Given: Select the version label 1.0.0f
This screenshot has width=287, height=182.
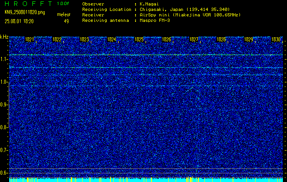Looking at the screenshot, I should click(x=63, y=4).
